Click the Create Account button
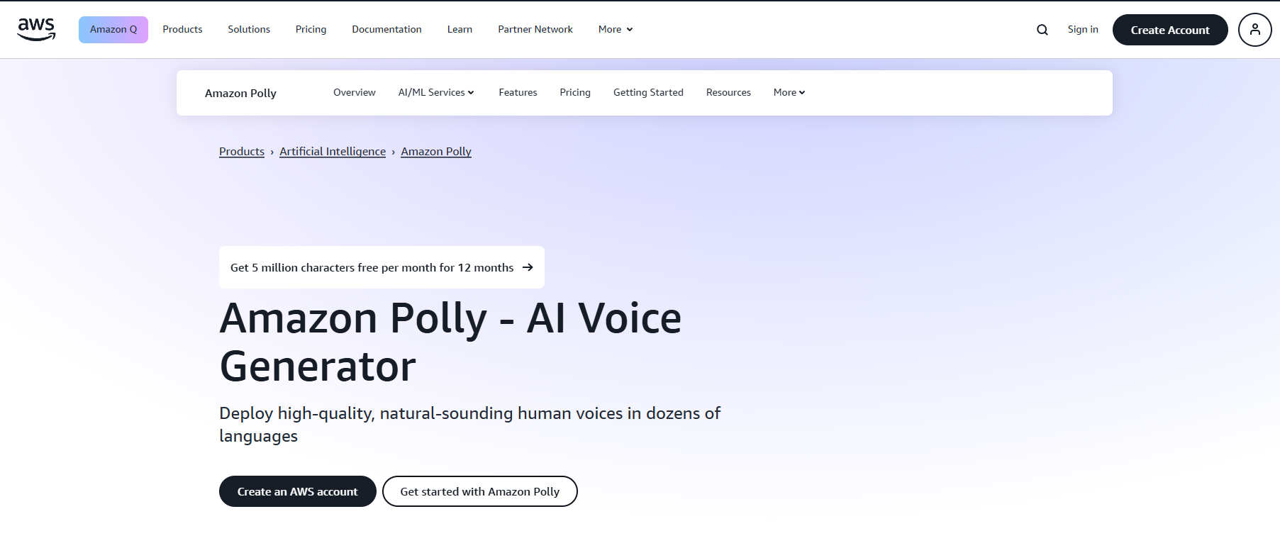 pyautogui.click(x=1169, y=30)
